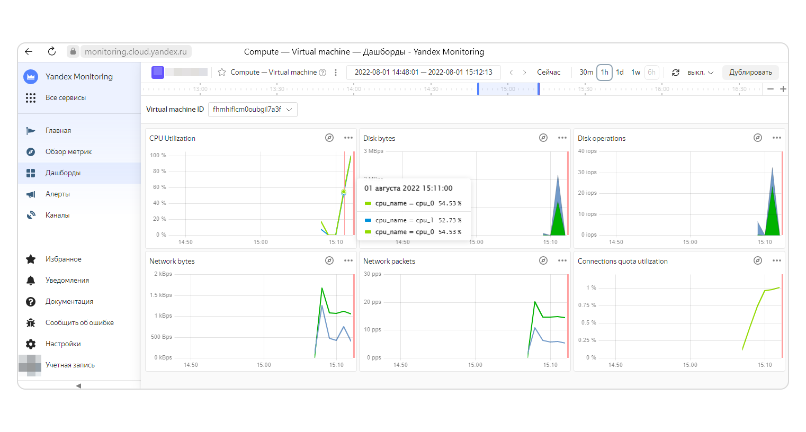Click the hovered data point on CPU chart
The height and width of the screenshot is (432, 806).
point(344,192)
